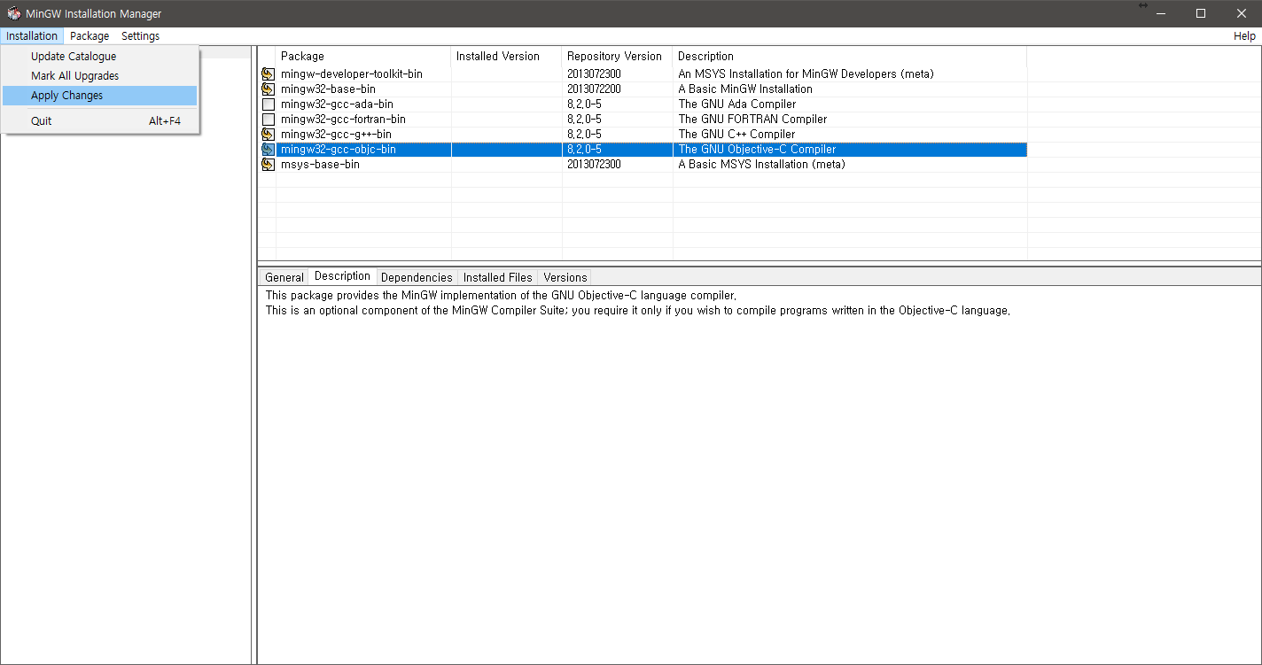The image size is (1262, 665).
Task: Select the mingw32-base-bin package name
Action: tap(328, 89)
